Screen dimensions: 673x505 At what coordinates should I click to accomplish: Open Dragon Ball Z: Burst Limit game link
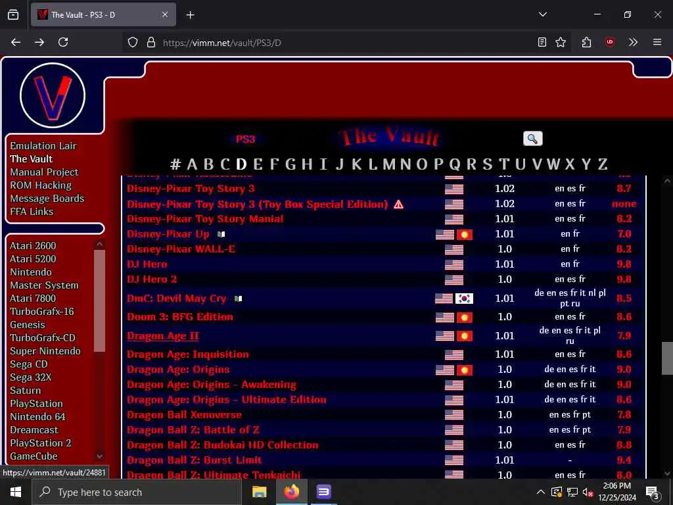coord(194,460)
